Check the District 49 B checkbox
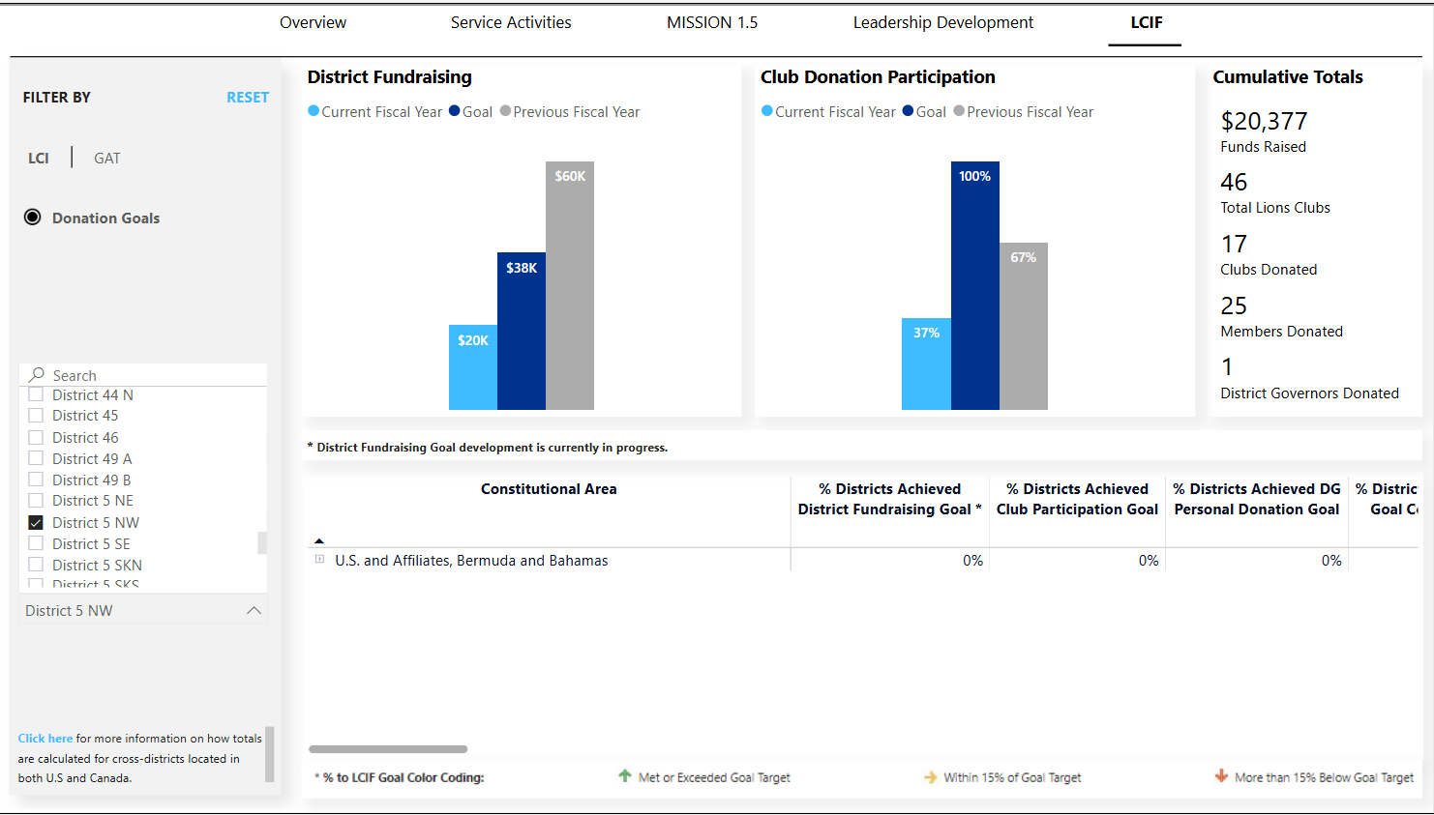 click(x=36, y=480)
